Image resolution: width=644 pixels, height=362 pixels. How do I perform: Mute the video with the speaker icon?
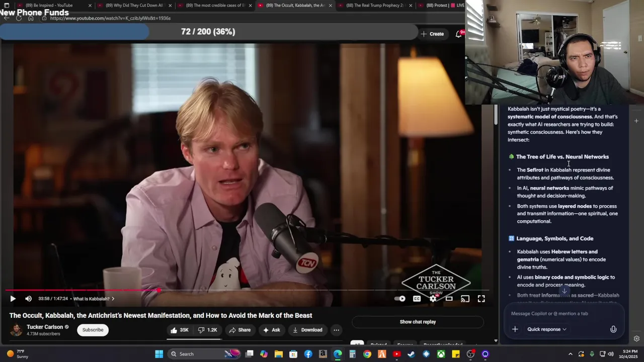(28, 299)
